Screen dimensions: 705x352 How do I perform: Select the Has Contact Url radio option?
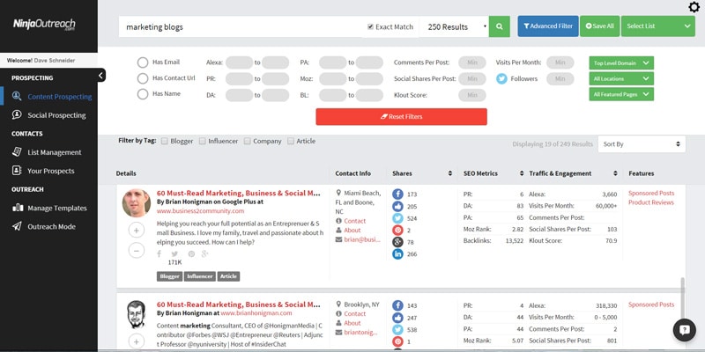coord(143,78)
